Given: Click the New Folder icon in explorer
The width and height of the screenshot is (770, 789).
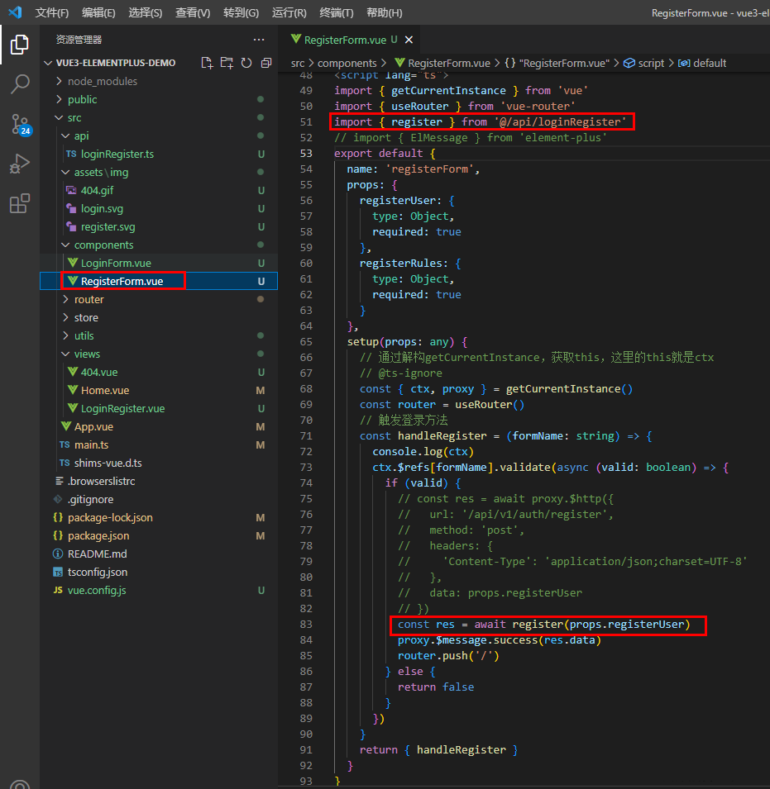Looking at the screenshot, I should 227,63.
